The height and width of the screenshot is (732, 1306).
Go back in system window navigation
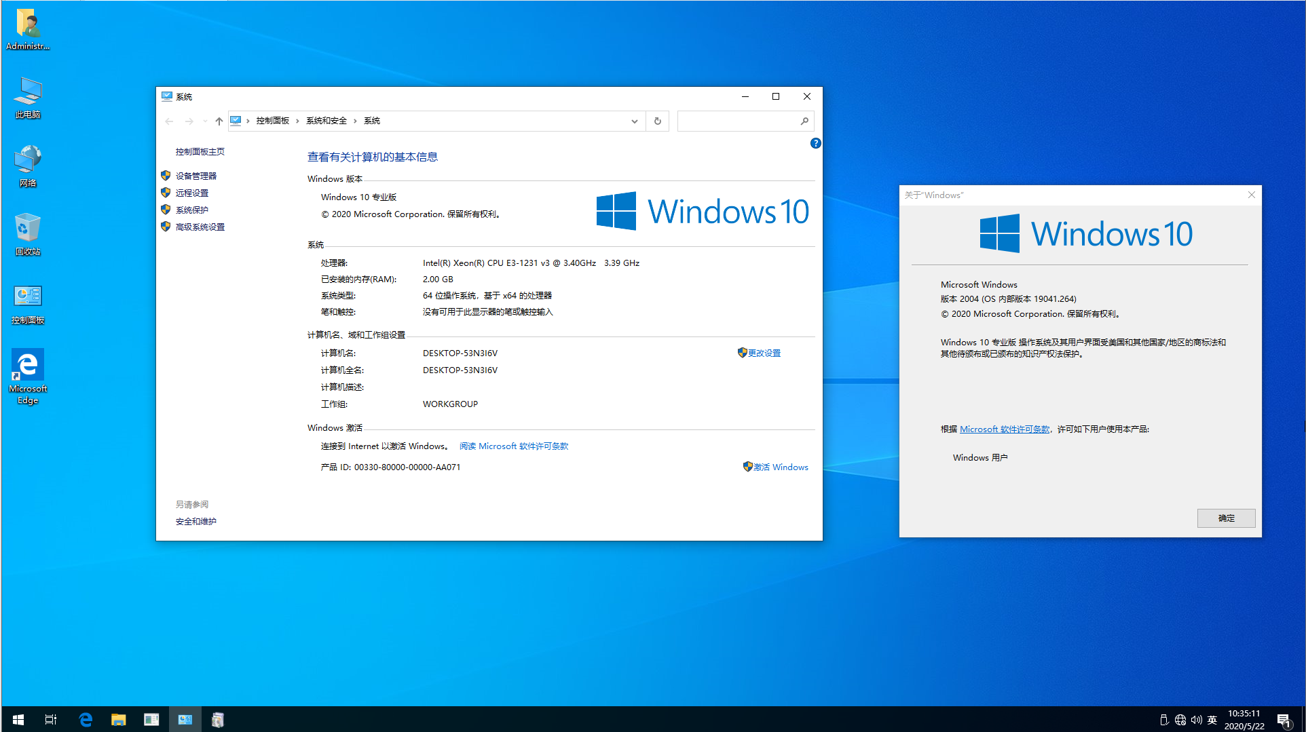169,121
